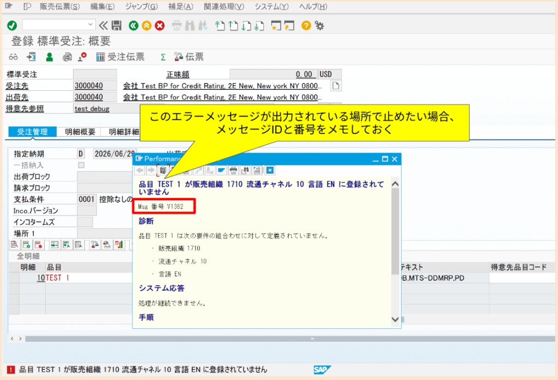
Task: Click the 伝票 scales button
Action: (x=189, y=57)
